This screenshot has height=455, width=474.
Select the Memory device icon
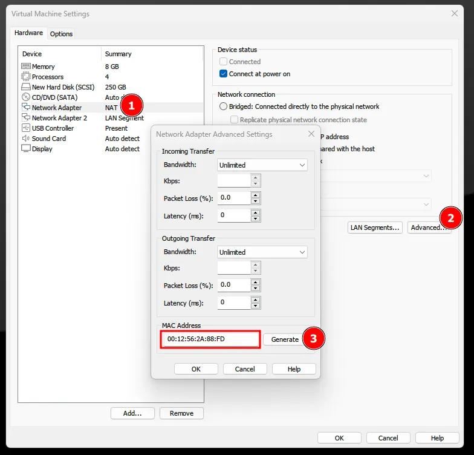[25, 67]
